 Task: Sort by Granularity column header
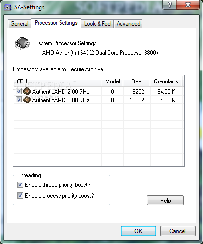click(x=166, y=81)
